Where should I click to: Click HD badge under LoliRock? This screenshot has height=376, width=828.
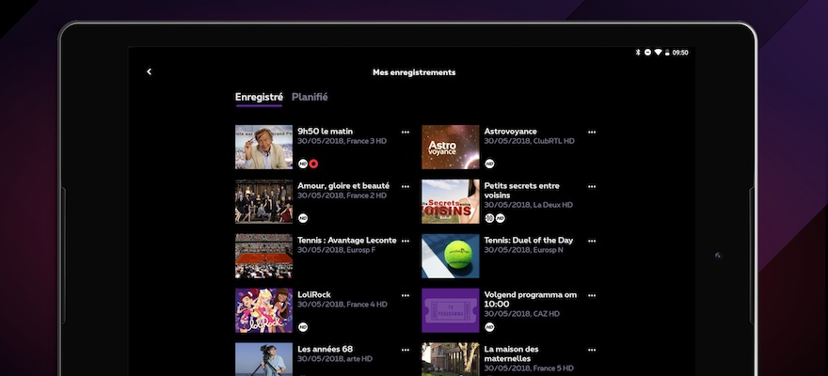tap(303, 327)
